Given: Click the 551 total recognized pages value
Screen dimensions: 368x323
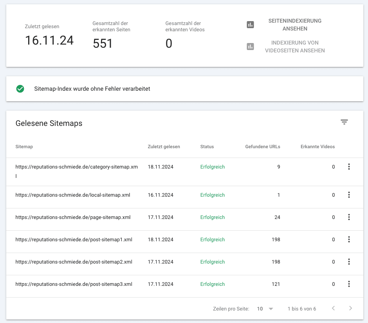Looking at the screenshot, I should click(103, 43).
